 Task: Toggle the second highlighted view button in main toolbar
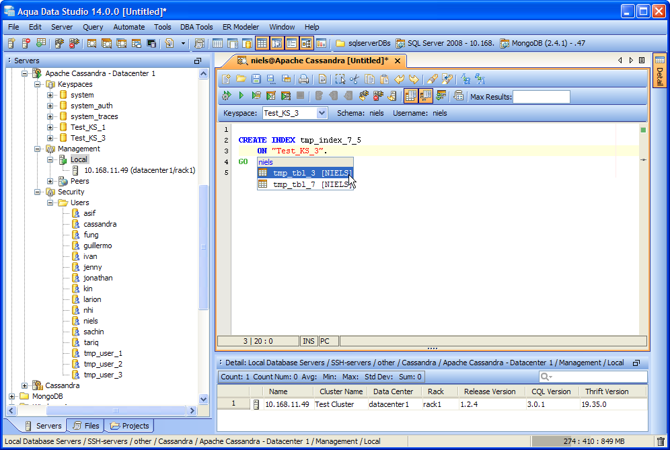point(277,43)
